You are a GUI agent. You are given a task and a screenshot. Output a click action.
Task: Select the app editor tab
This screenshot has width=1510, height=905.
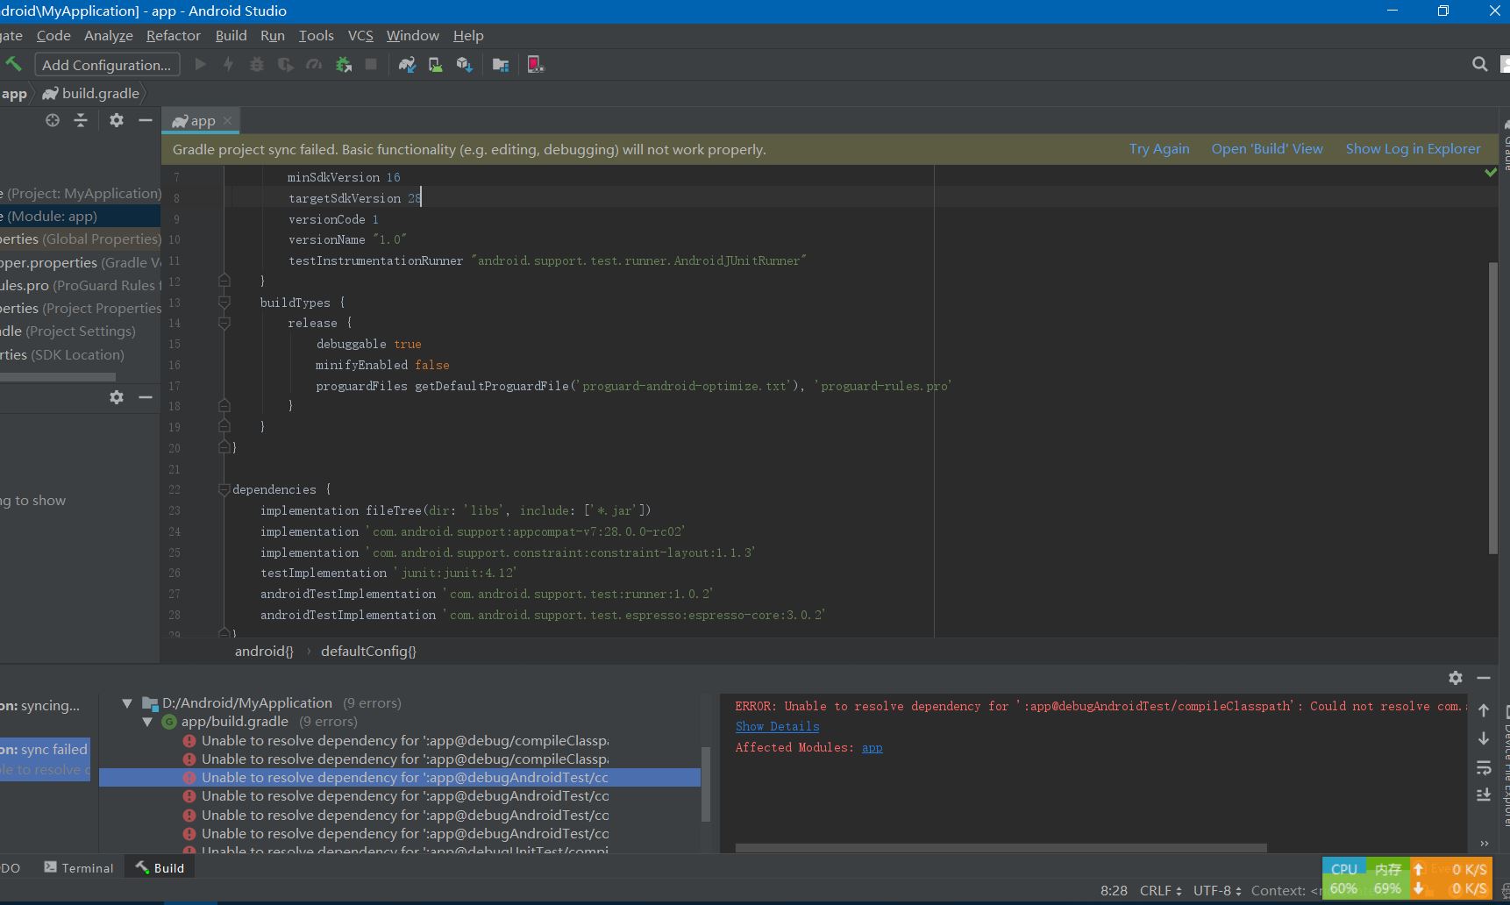click(202, 121)
